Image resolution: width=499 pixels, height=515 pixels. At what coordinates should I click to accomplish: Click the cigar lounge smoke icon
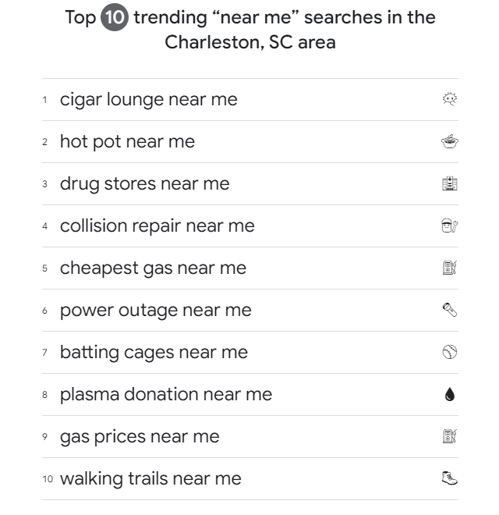click(x=449, y=99)
